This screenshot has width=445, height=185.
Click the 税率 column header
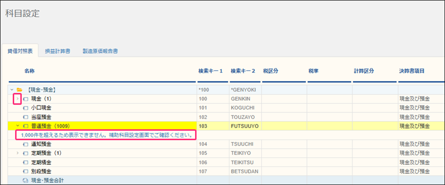[313, 71]
